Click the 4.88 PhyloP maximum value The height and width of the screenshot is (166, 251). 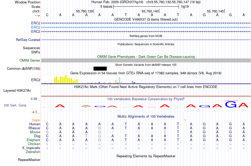click(x=34, y=99)
